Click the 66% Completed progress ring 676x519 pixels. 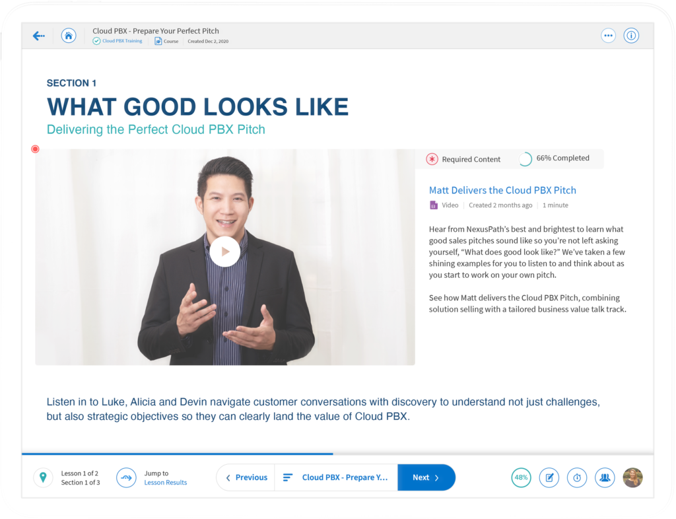[x=525, y=159]
